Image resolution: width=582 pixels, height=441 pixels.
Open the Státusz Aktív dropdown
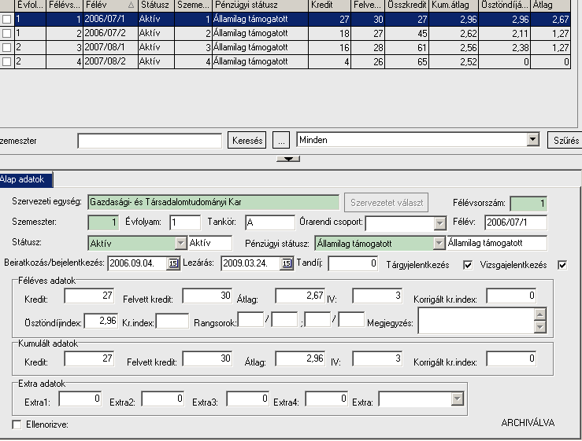[181, 243]
